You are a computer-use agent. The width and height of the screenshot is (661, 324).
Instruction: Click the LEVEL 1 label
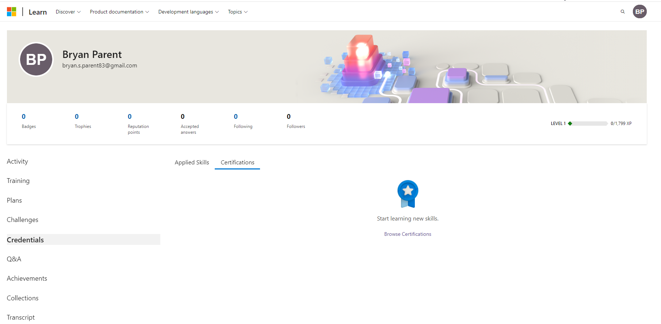coord(558,124)
